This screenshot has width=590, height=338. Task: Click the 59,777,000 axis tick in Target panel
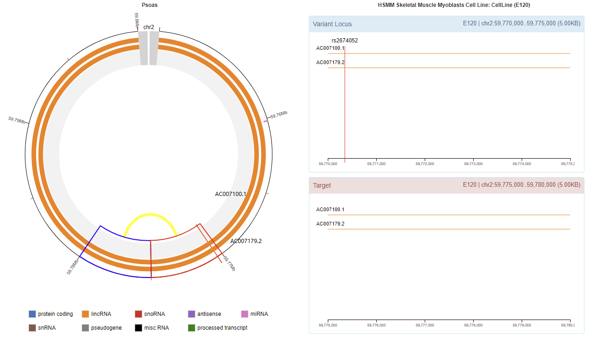(x=425, y=325)
